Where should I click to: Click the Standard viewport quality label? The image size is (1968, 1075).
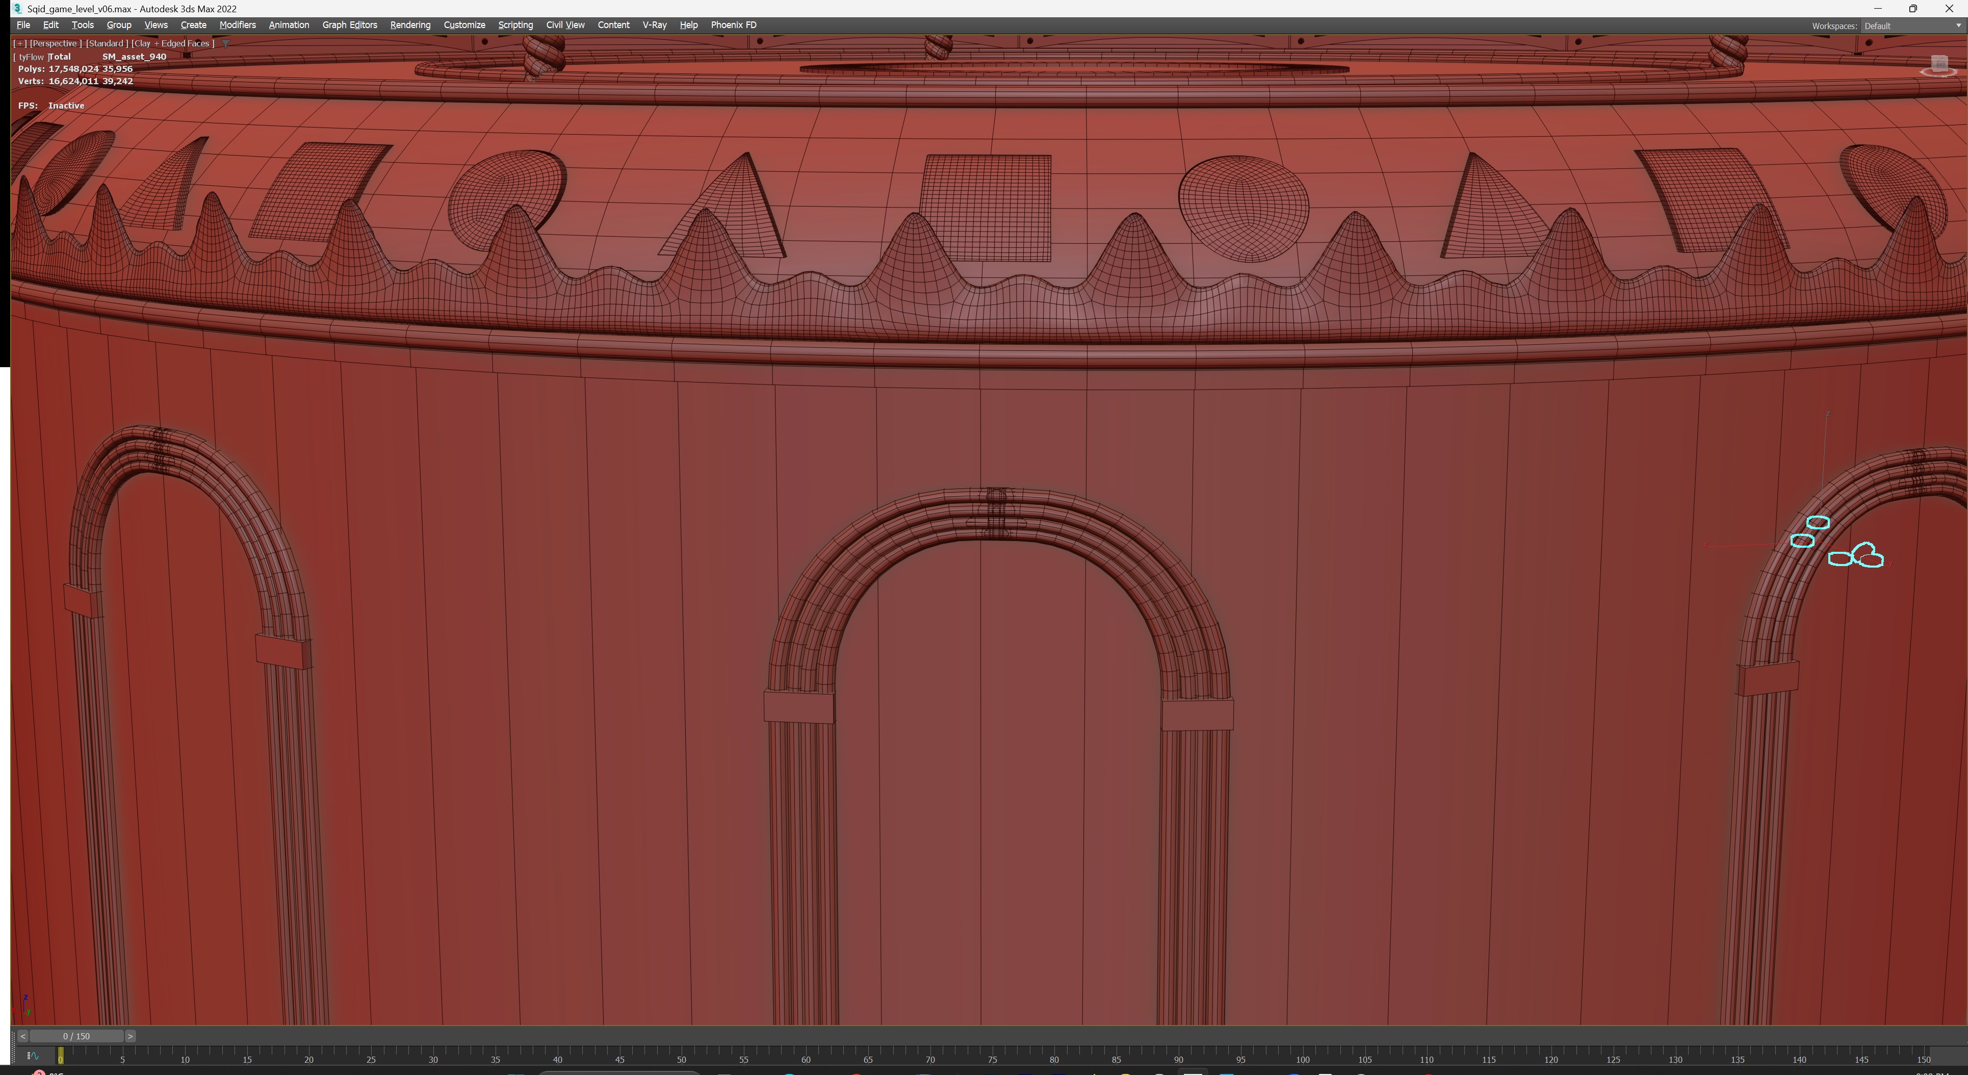106,43
